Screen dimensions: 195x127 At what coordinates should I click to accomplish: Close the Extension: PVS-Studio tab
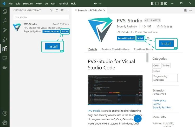click(104, 10)
